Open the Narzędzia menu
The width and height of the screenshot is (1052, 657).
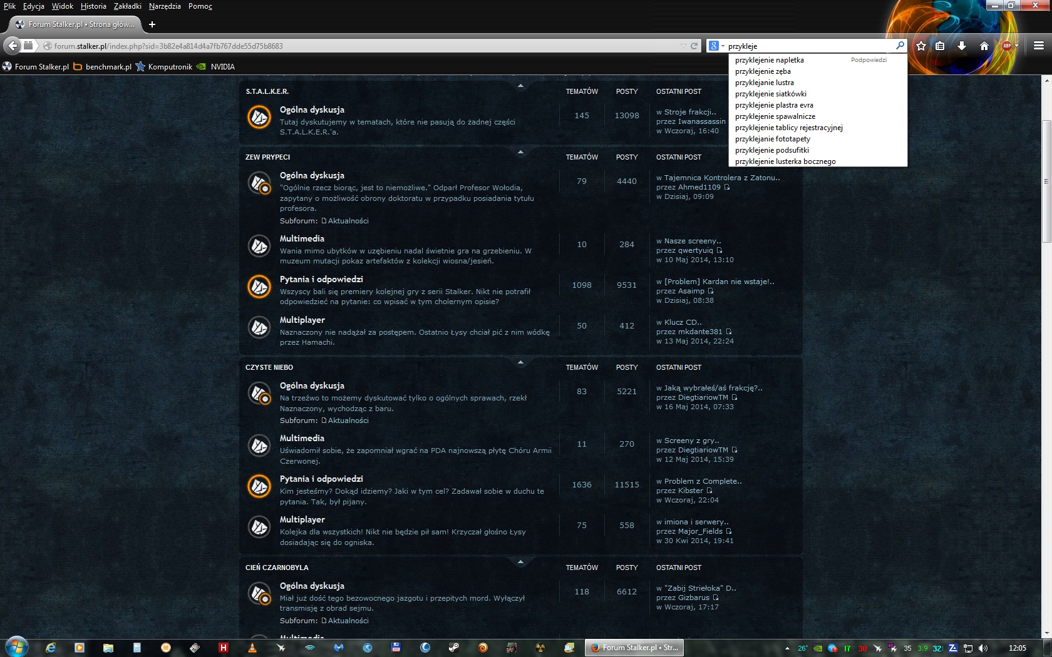click(165, 6)
